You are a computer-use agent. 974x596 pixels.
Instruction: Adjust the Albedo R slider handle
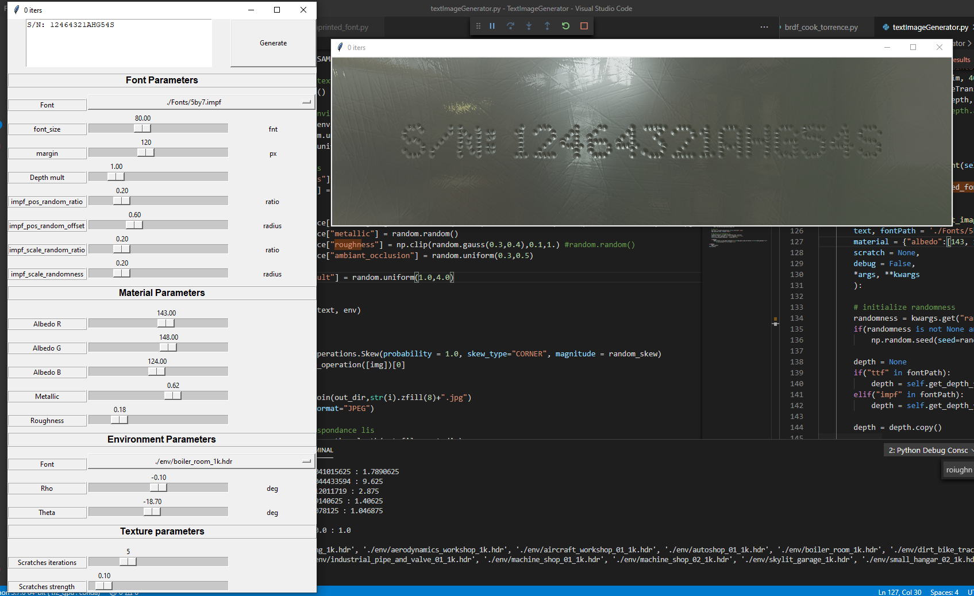click(x=166, y=323)
